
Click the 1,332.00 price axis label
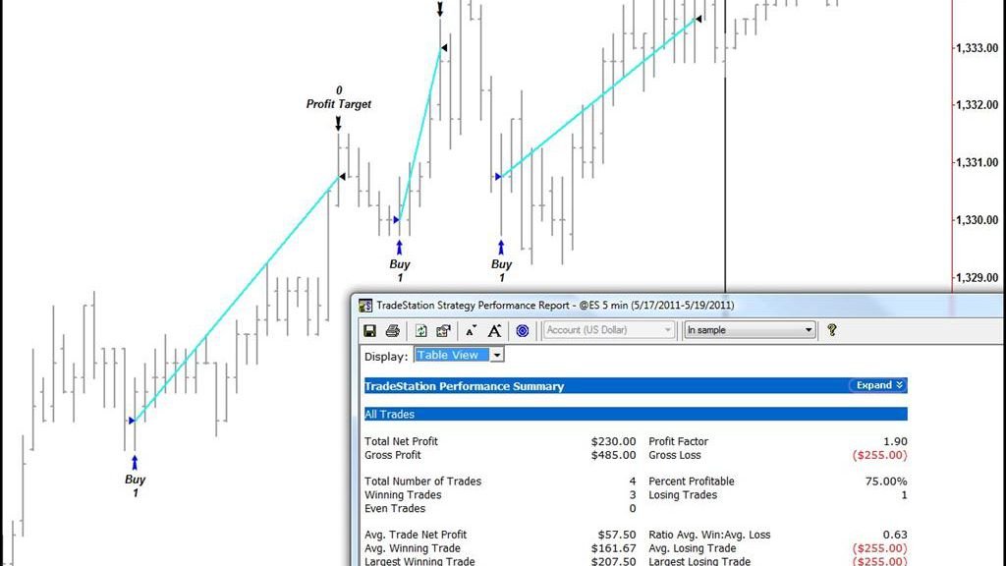point(978,104)
